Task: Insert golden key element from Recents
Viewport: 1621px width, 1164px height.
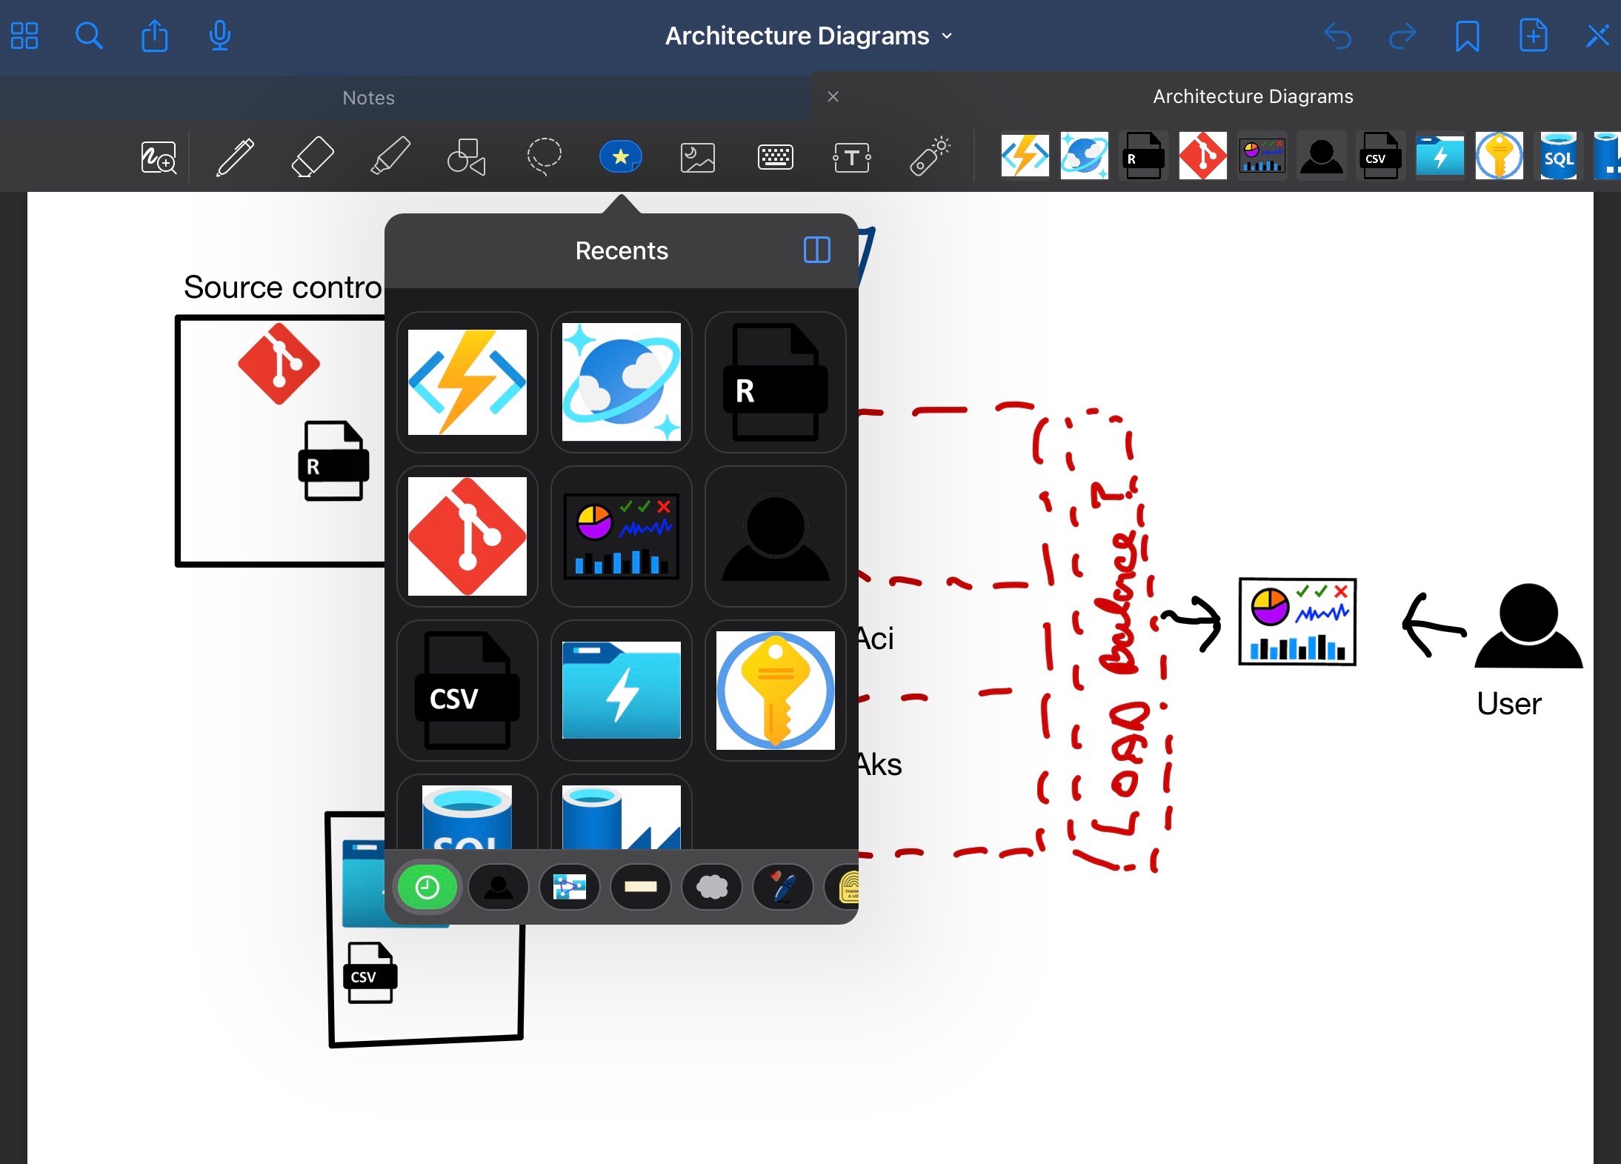Action: [x=776, y=691]
